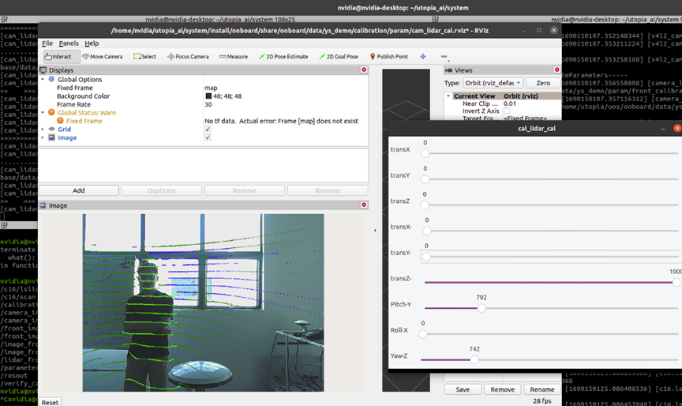
Task: Click the transZ slider handle
Action: tap(425, 205)
